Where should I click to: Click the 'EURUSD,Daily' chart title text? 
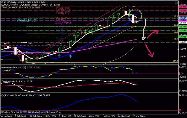pos(9,2)
